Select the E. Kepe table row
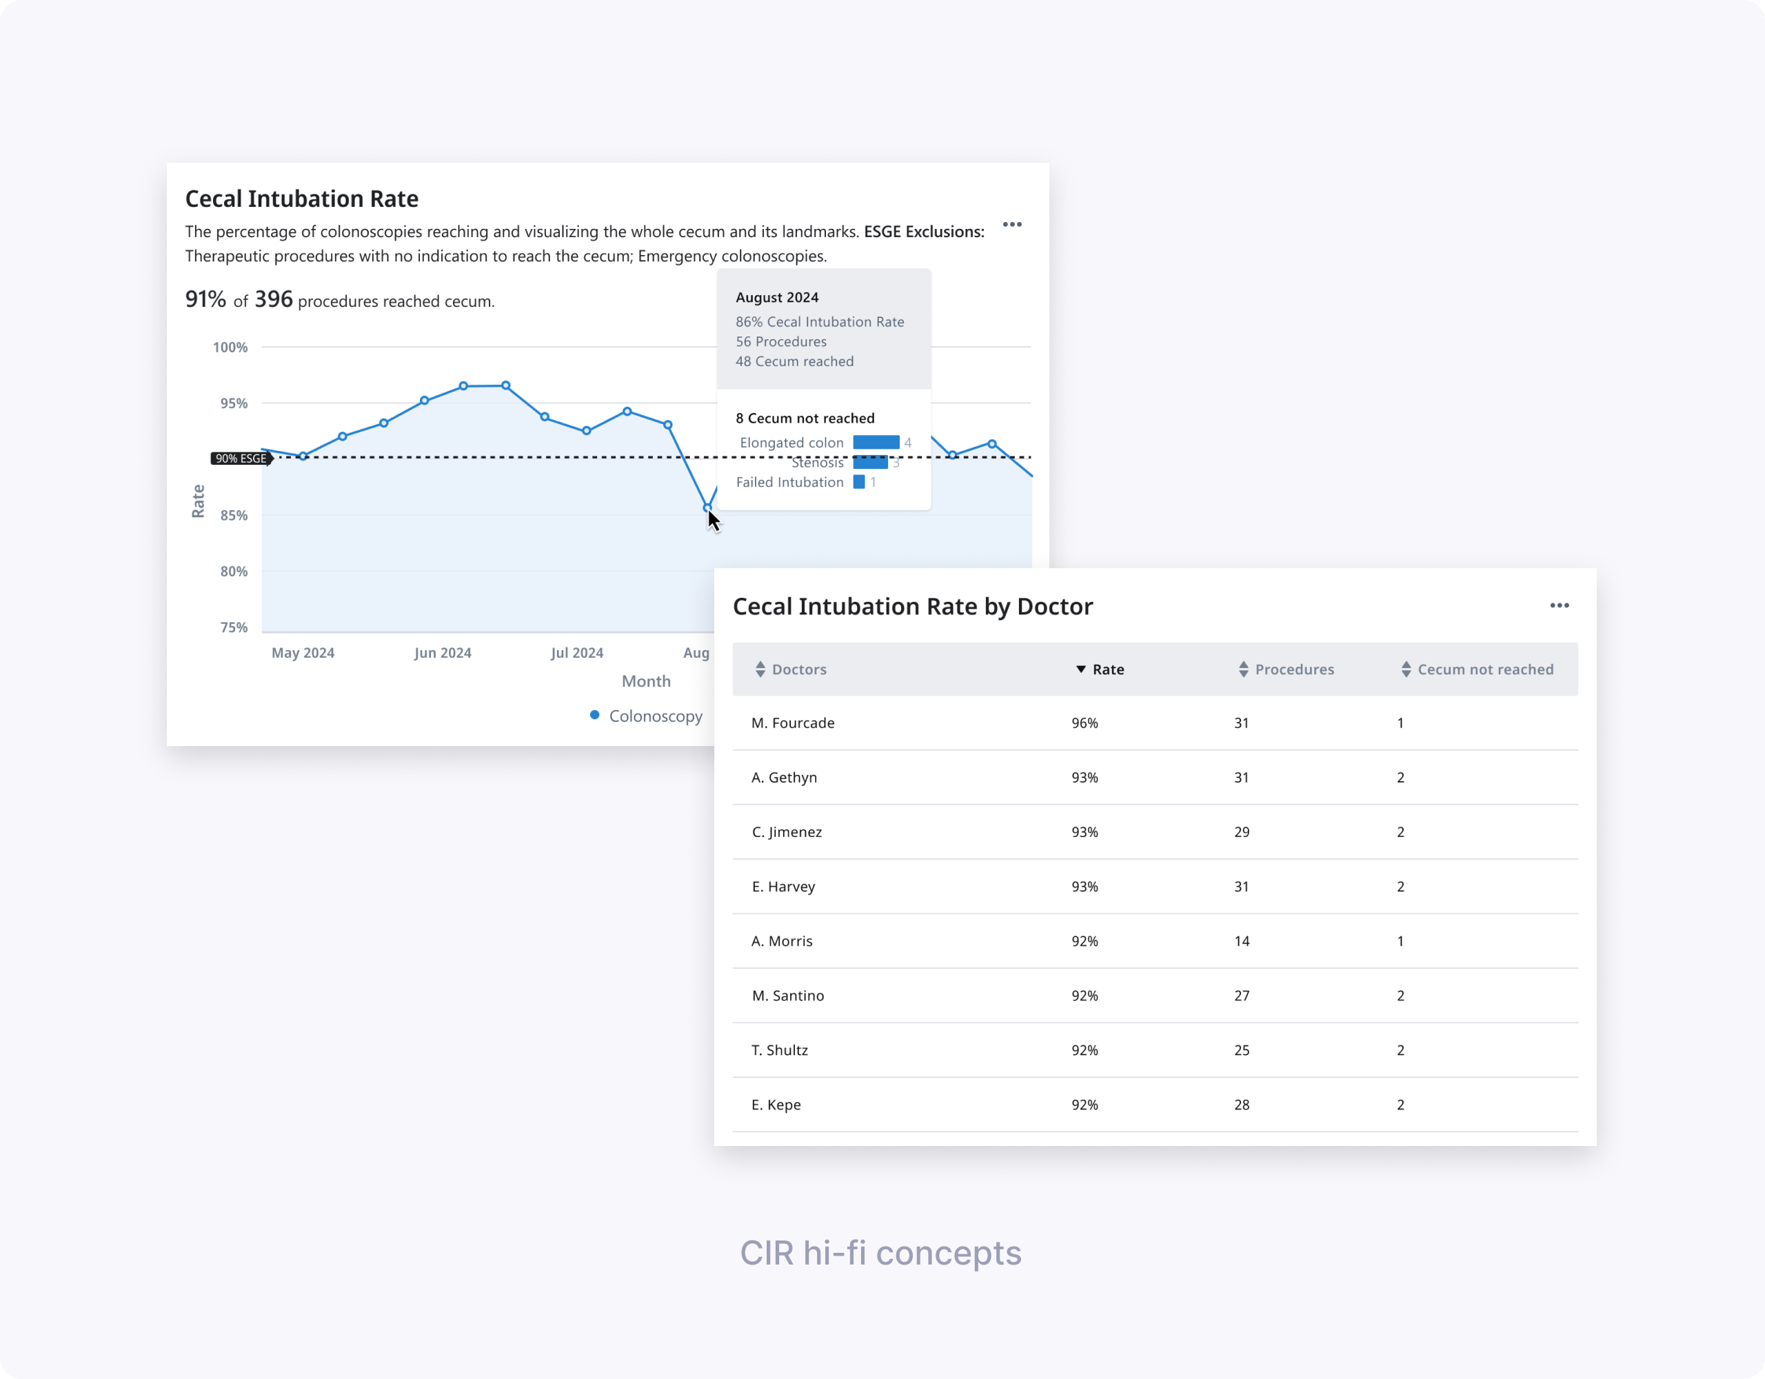The width and height of the screenshot is (1765, 1379). [x=776, y=1105]
